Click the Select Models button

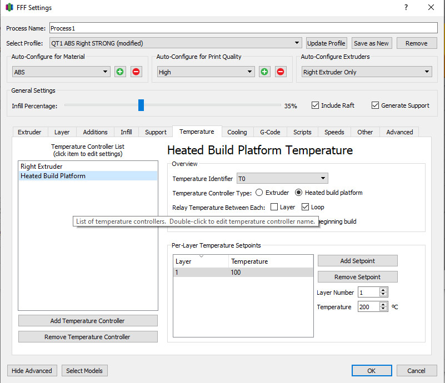click(x=84, y=371)
